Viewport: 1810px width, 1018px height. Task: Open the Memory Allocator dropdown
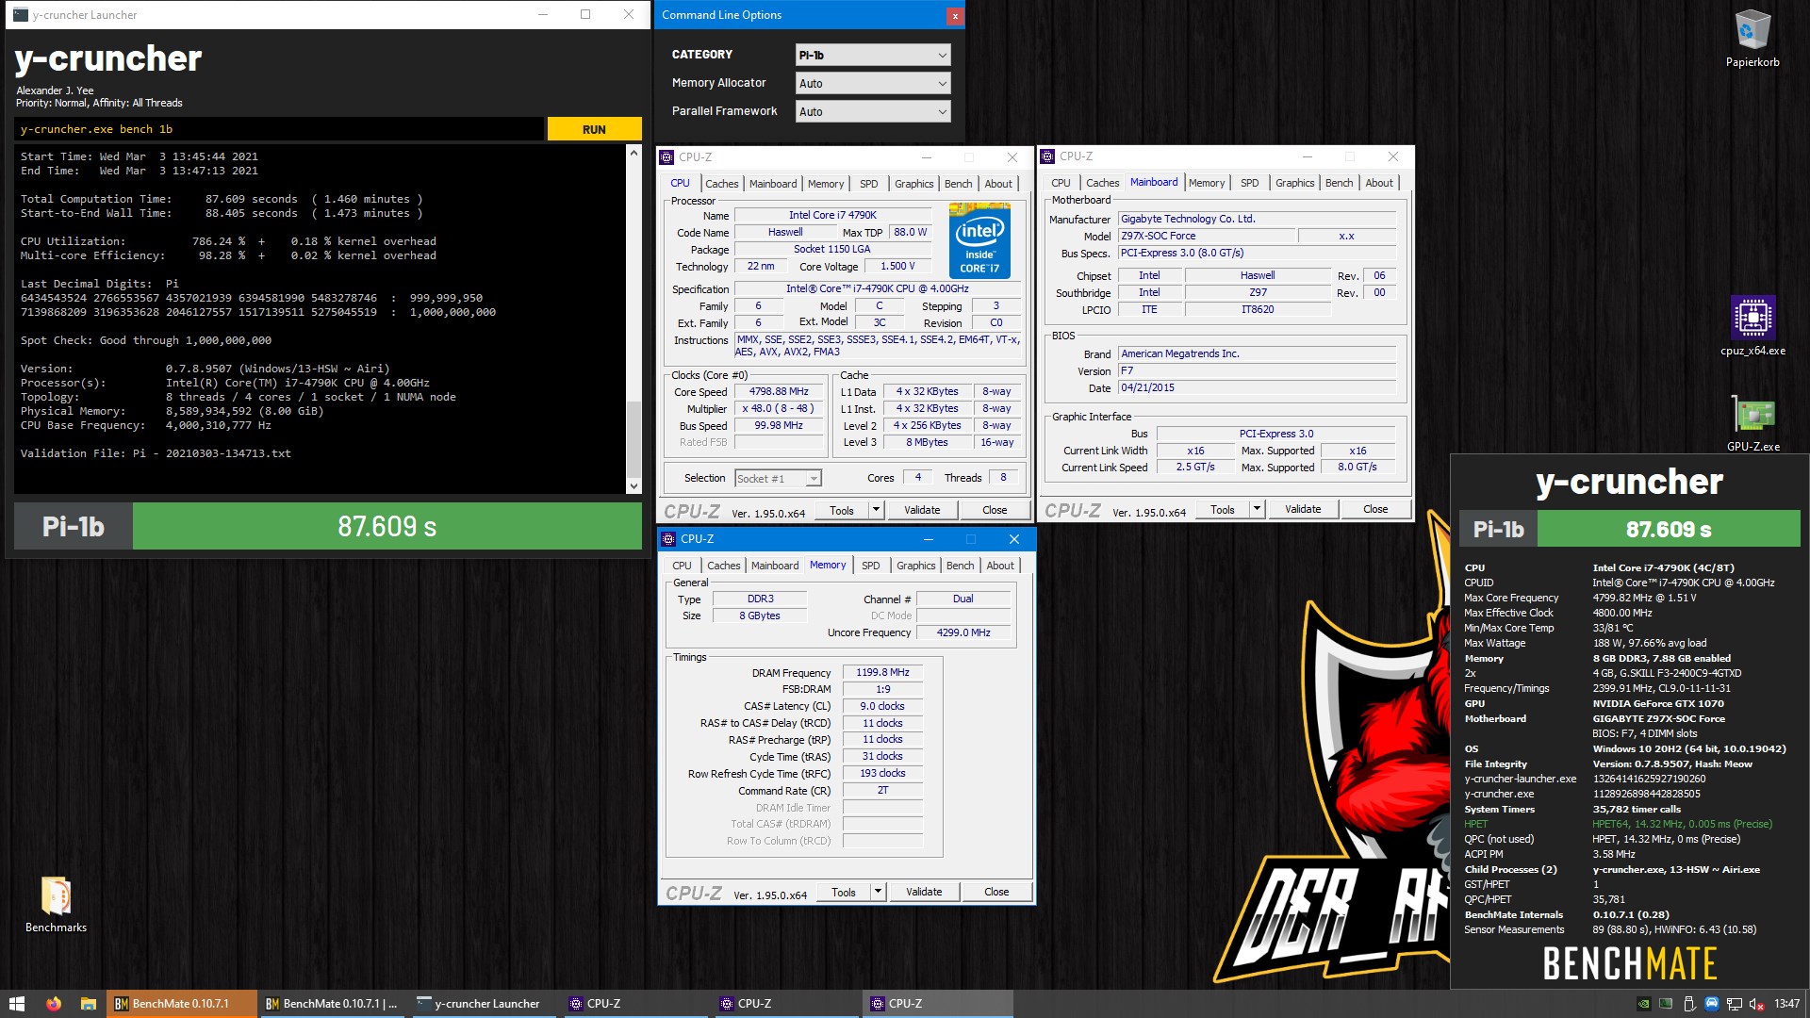coord(873,84)
